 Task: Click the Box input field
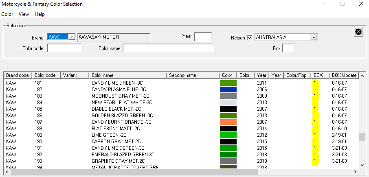tap(288, 48)
